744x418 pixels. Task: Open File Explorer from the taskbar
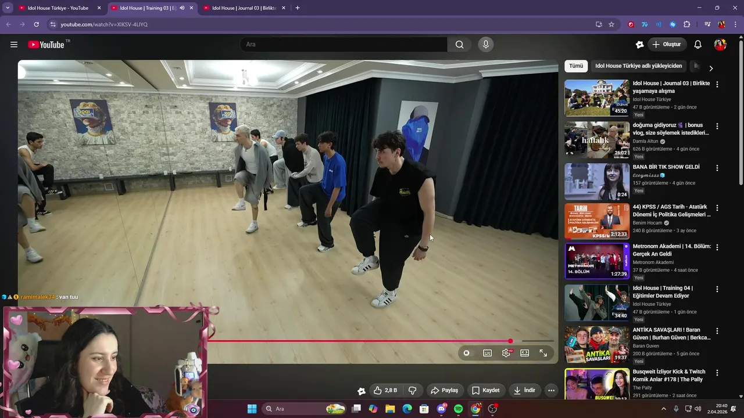(390, 409)
